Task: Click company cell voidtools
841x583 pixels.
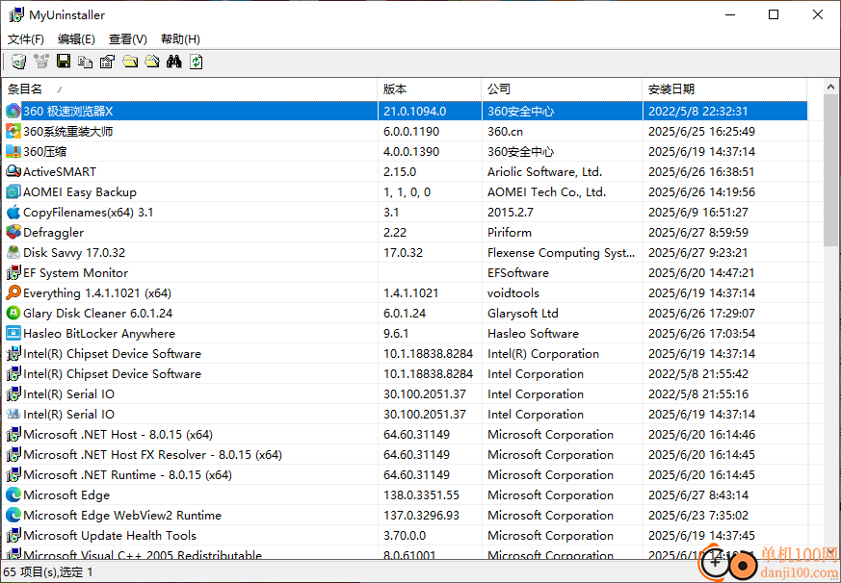Action: (513, 293)
